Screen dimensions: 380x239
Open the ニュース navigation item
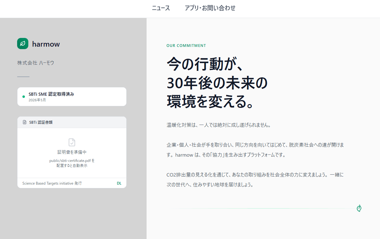click(161, 8)
